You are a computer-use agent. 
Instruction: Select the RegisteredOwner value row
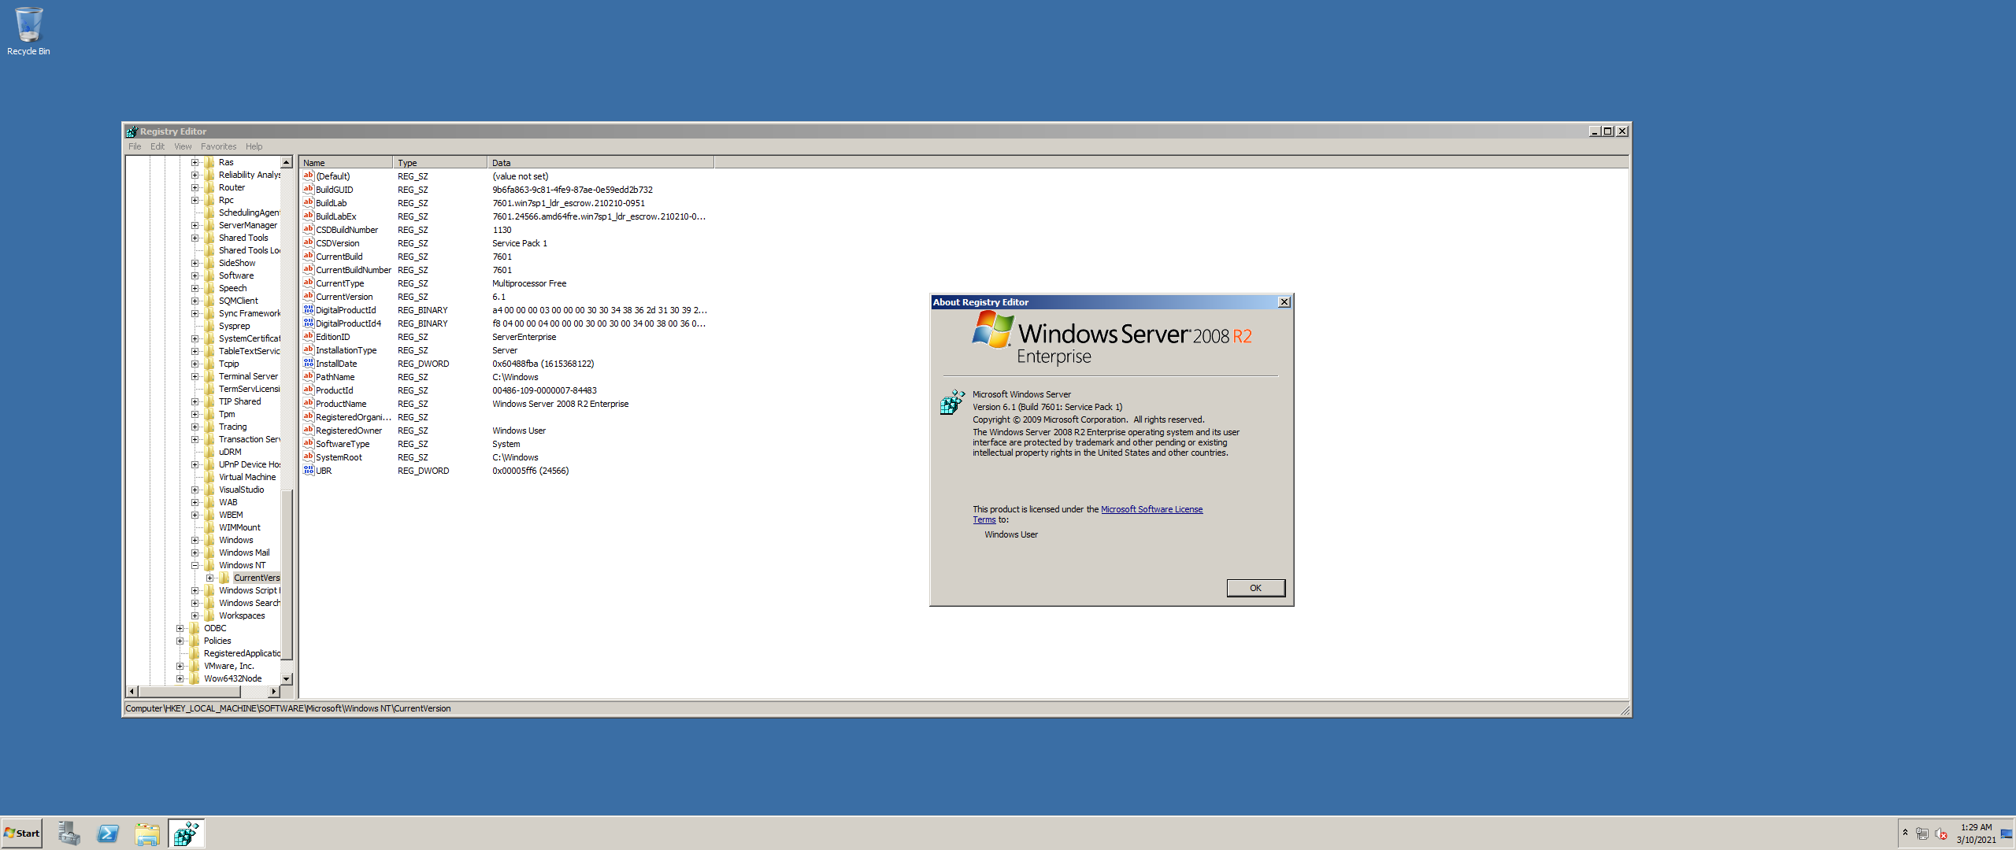tap(507, 431)
